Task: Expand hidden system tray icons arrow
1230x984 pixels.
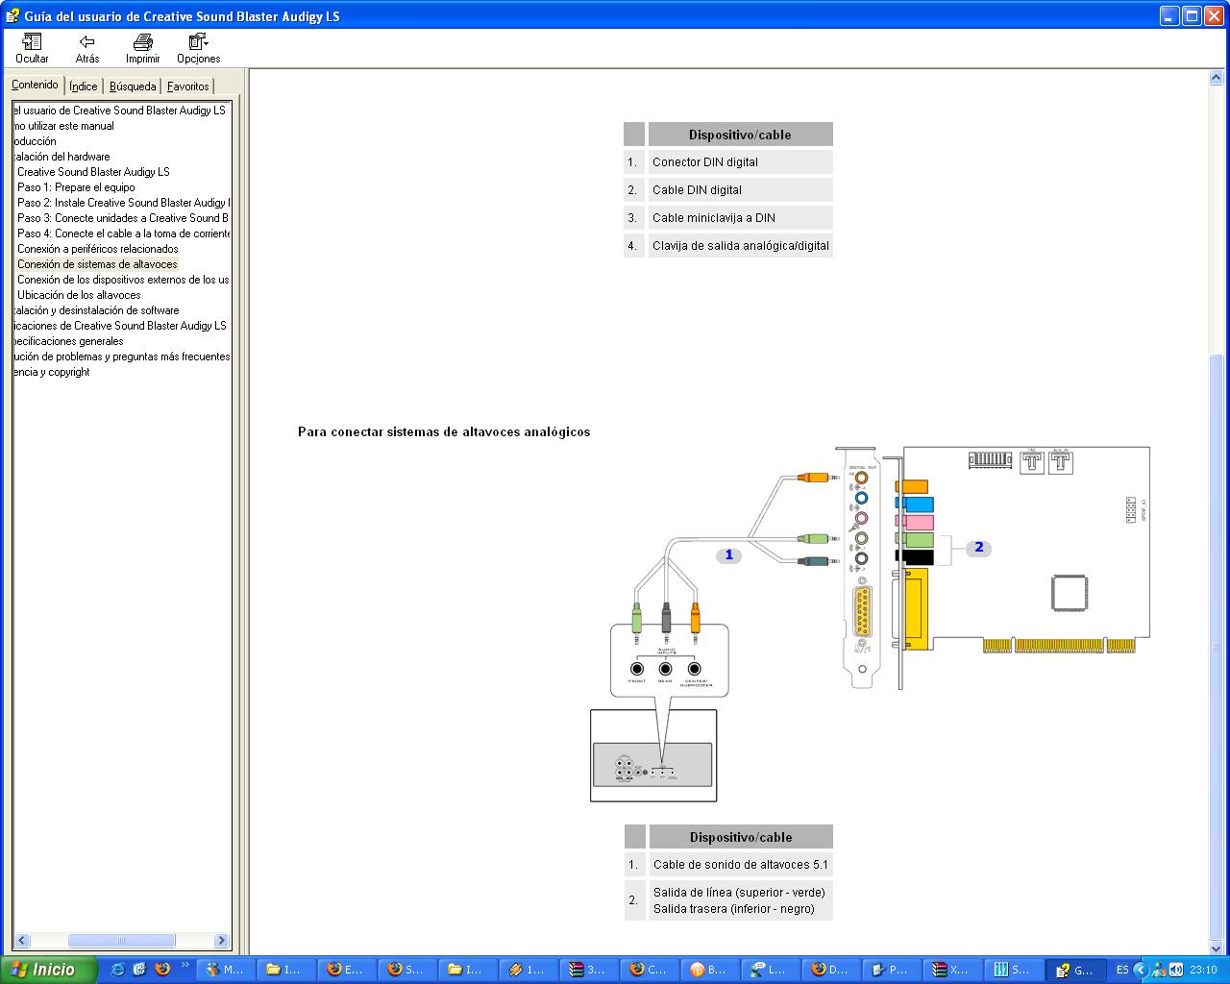Action: click(x=1141, y=970)
